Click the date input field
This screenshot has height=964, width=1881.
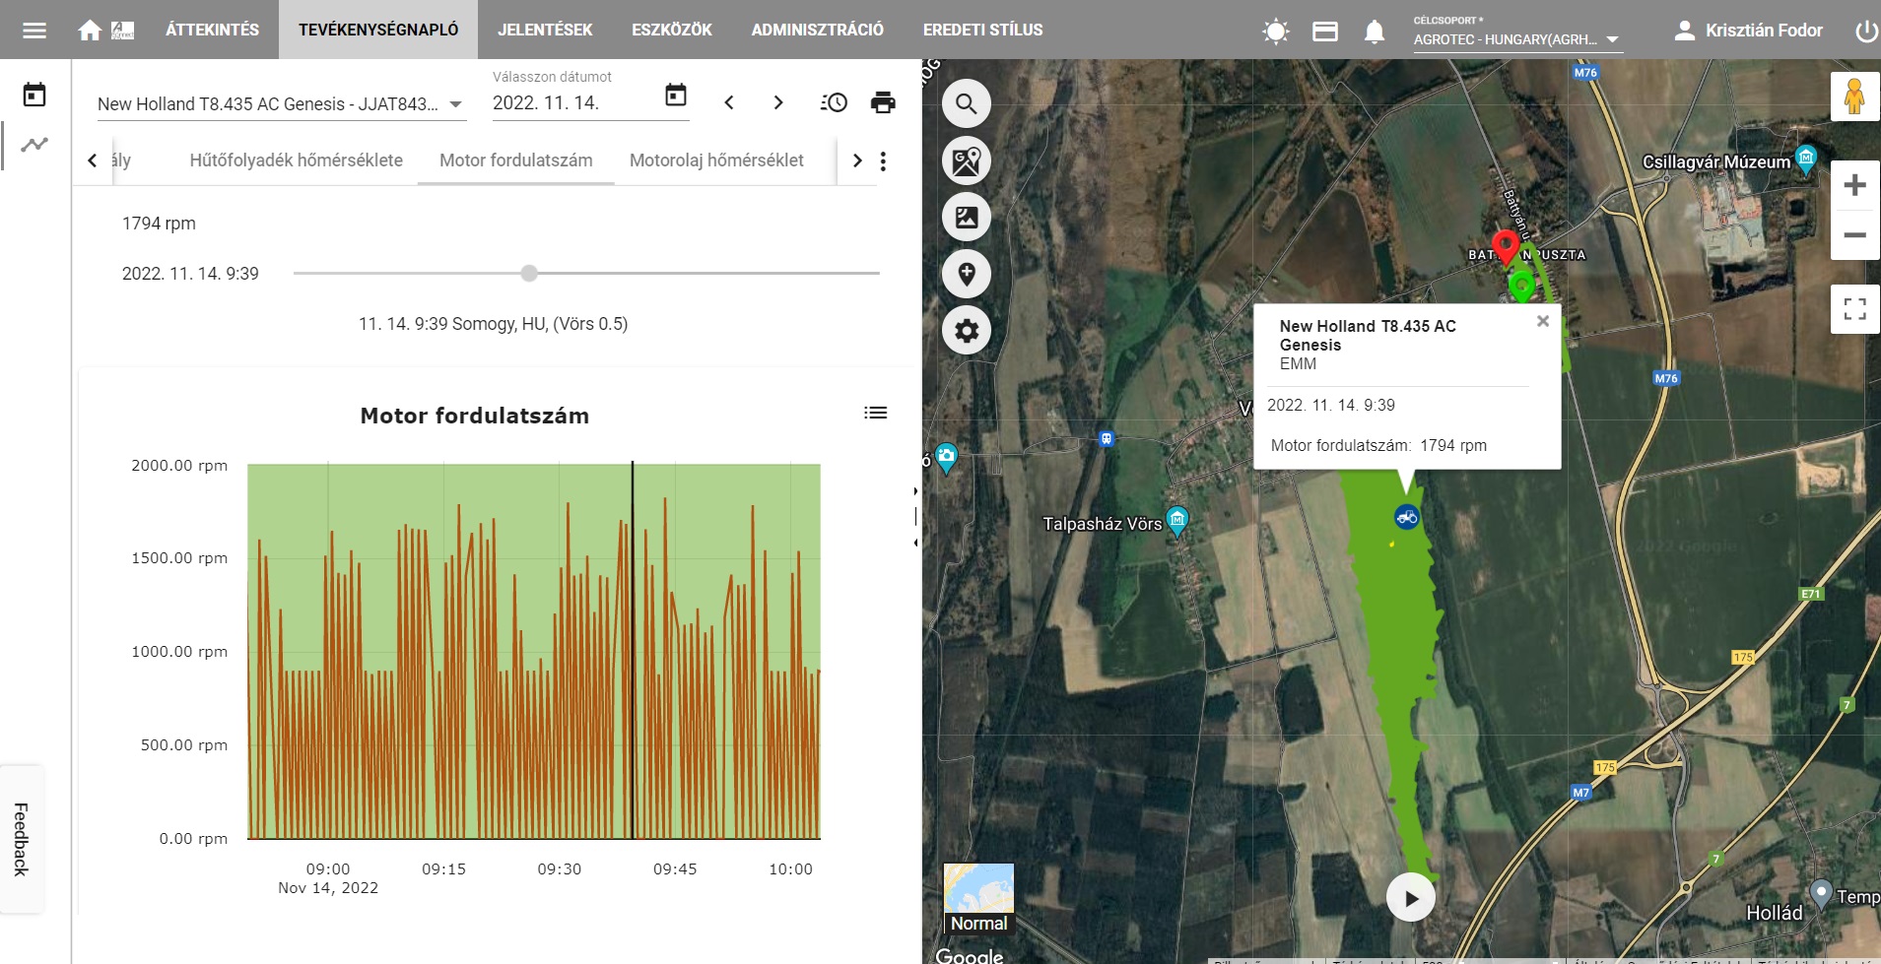tap(574, 102)
